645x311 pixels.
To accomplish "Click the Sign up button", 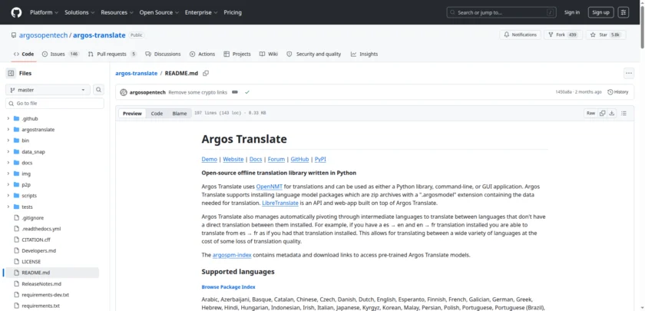I will [x=600, y=12].
